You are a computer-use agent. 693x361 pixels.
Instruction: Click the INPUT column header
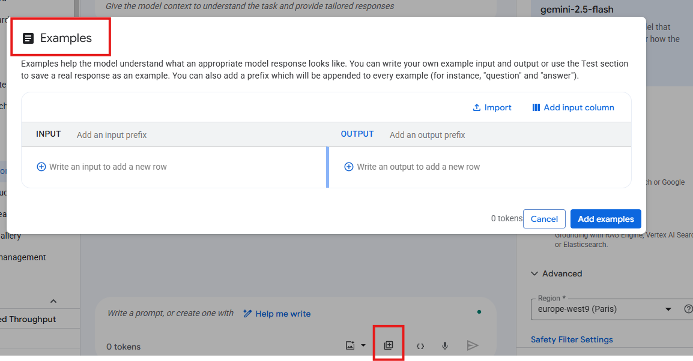(49, 134)
